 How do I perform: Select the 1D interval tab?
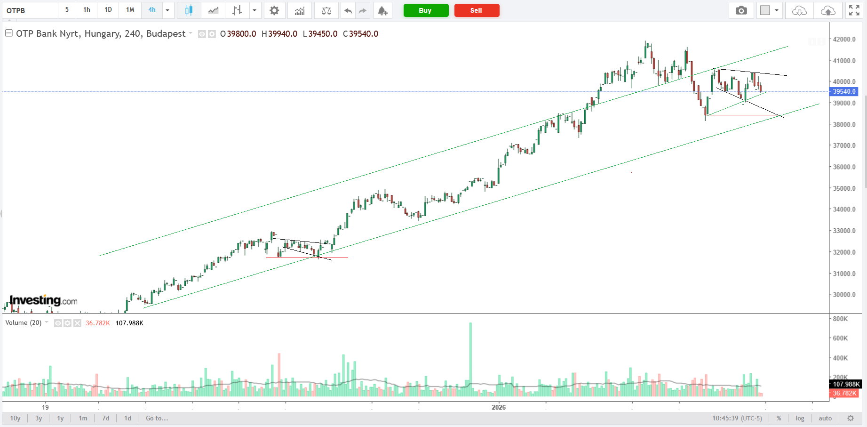(108, 10)
